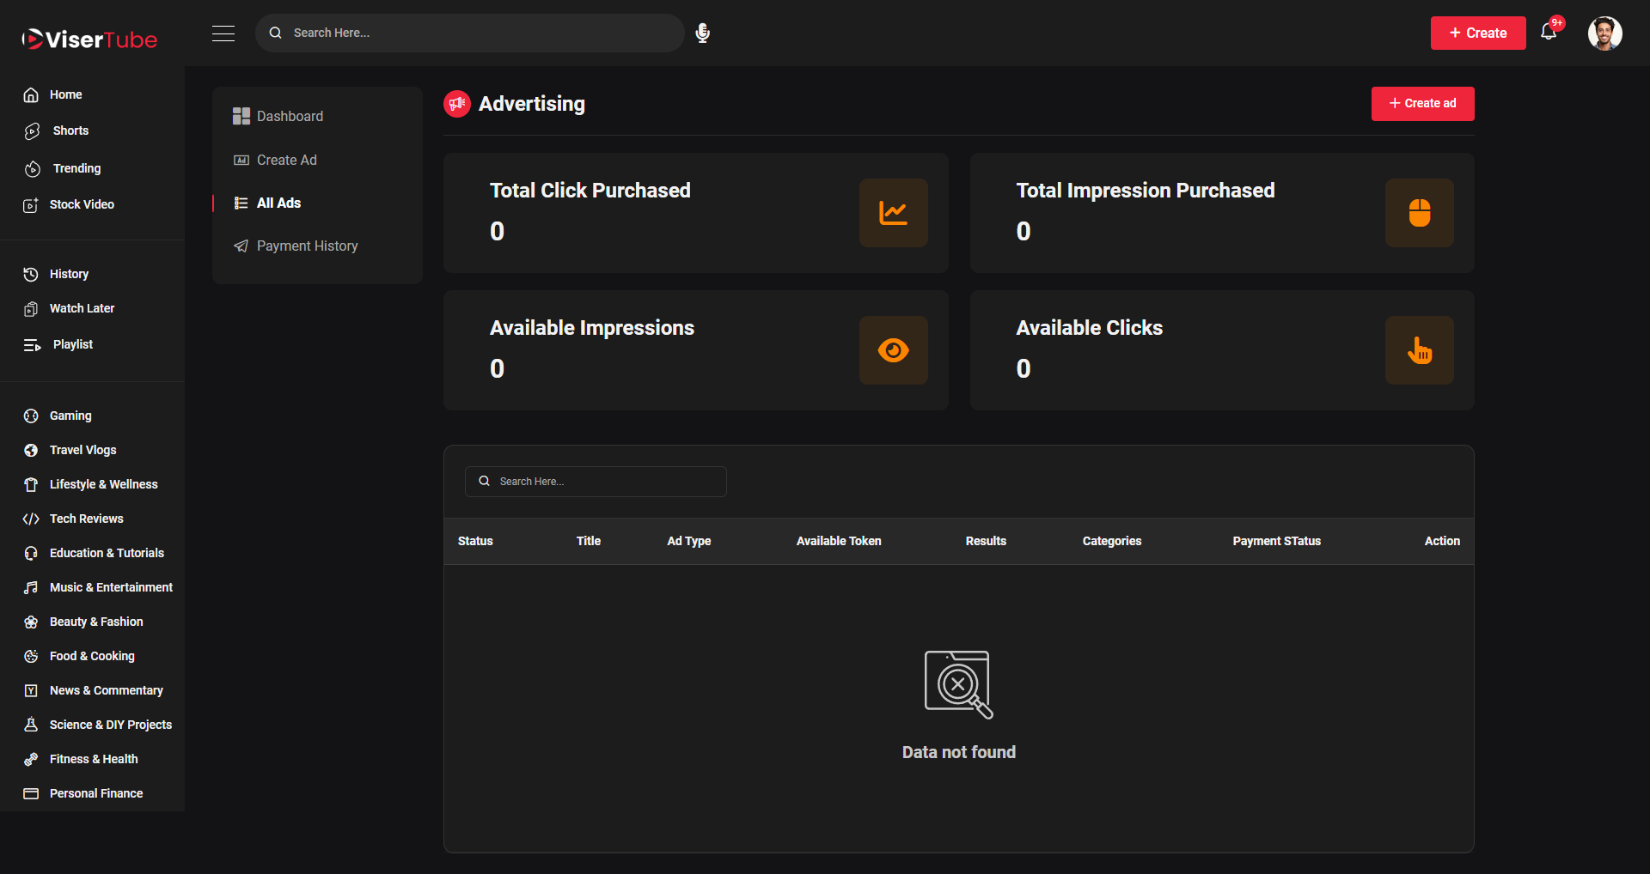The height and width of the screenshot is (874, 1650).
Task: Toggle the sidebar with hamburger menu
Action: [x=223, y=33]
